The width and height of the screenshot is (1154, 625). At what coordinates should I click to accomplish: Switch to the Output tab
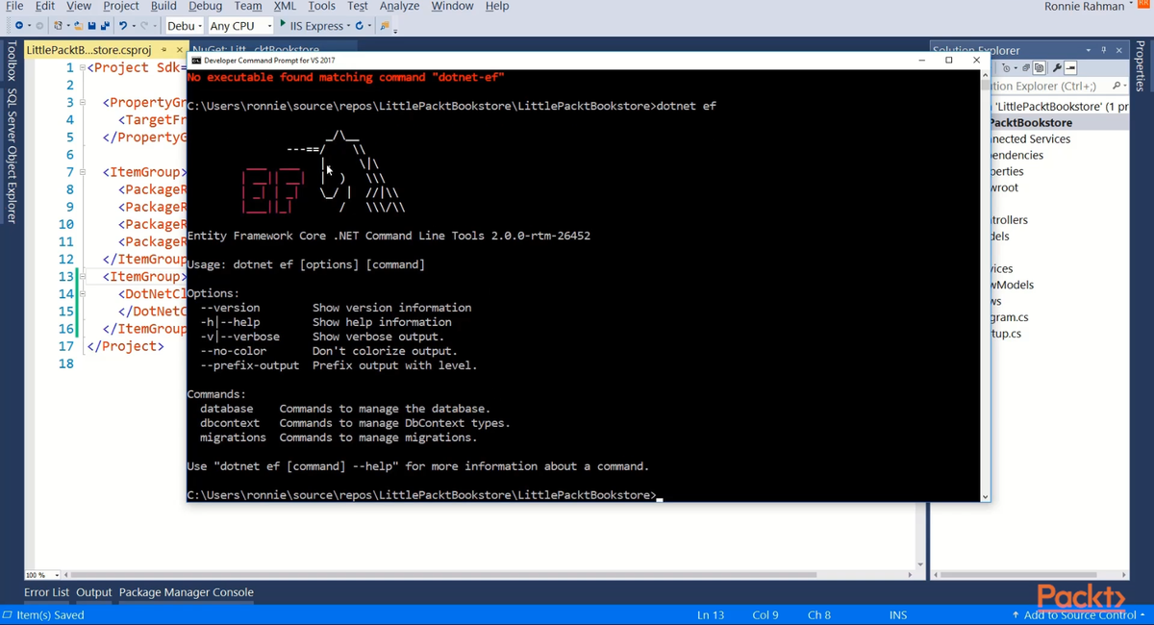[x=94, y=592]
